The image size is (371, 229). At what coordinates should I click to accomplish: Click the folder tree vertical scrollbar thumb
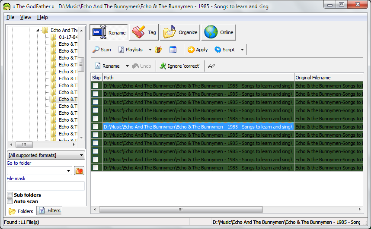81,64
